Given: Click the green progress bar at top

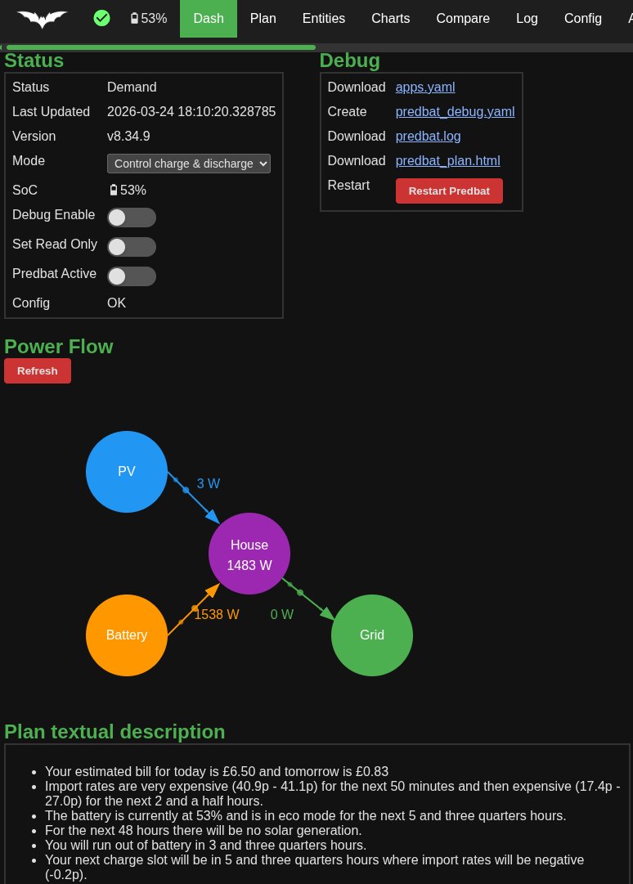Looking at the screenshot, I should (x=160, y=47).
